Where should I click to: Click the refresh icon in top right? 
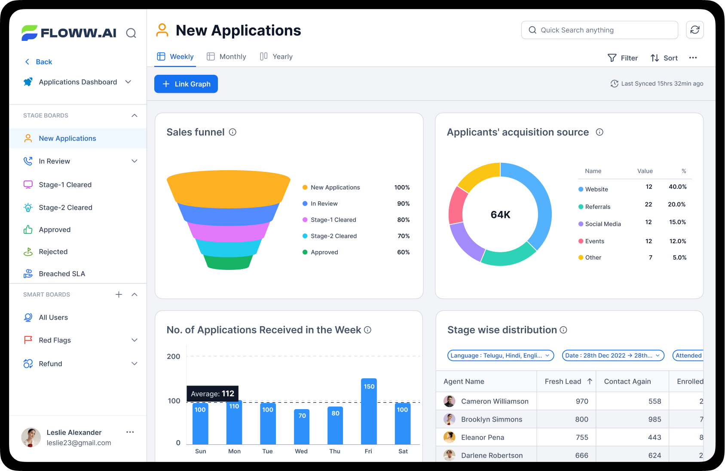point(694,30)
